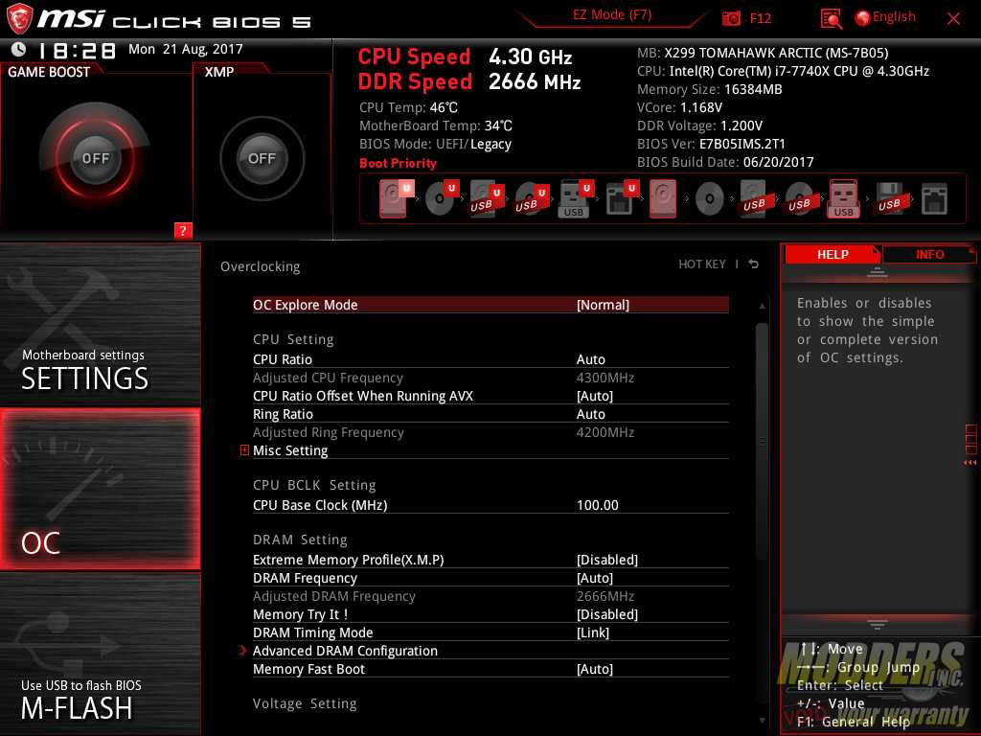Screen dimensions: 981x736
Task: Select the UEFI USB key boot icon
Action: [x=575, y=199]
